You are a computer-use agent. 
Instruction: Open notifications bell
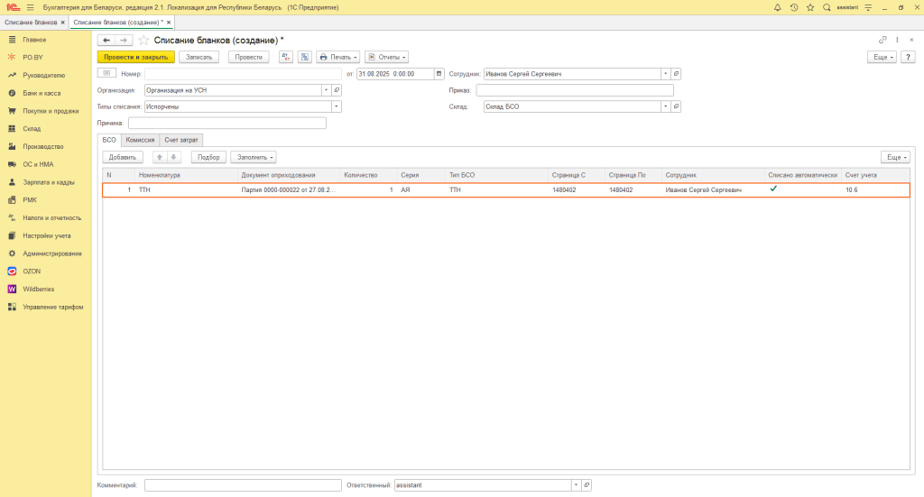777,7
